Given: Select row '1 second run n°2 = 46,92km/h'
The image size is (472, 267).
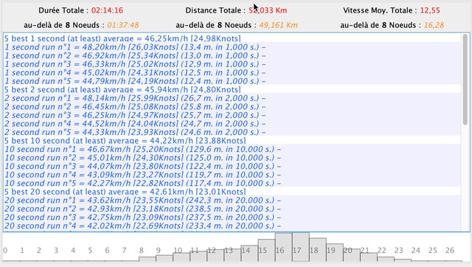Looking at the screenshot, I should [232, 55].
